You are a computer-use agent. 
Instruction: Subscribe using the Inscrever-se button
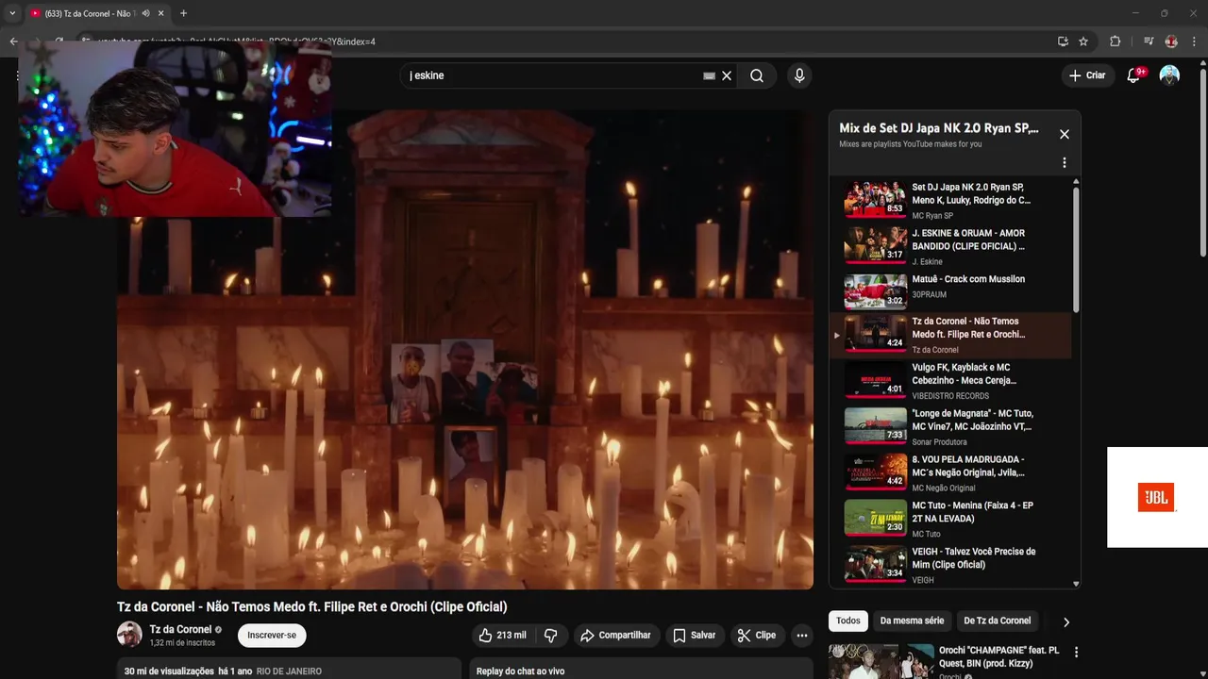[x=272, y=636]
